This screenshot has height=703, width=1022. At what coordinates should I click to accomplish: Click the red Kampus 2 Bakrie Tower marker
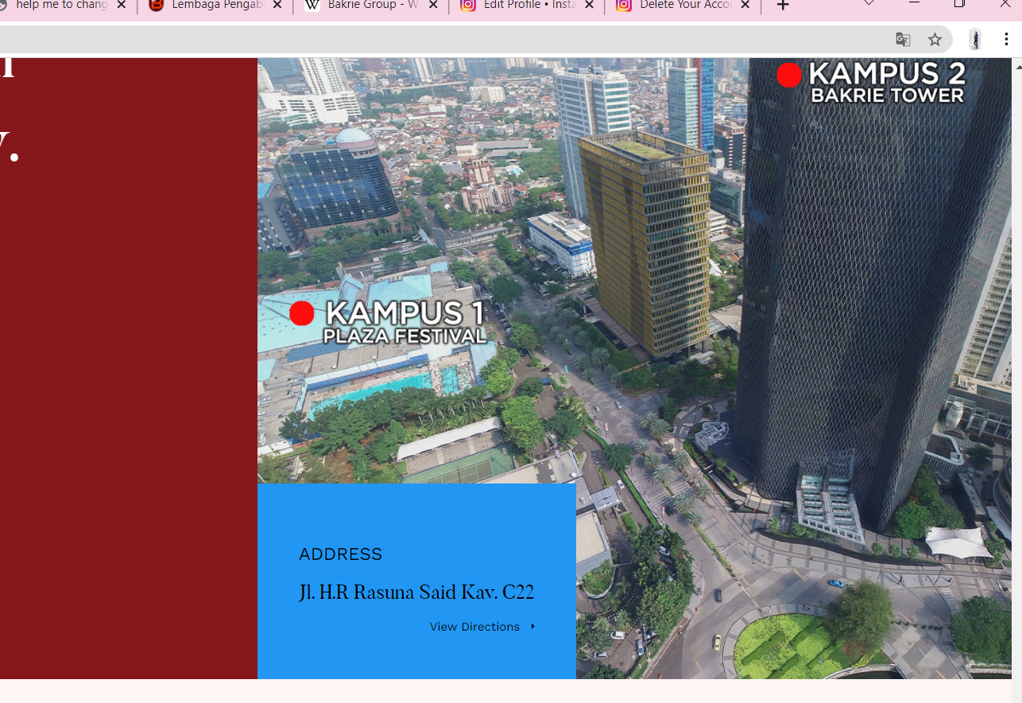coord(789,76)
